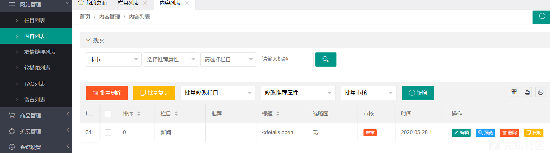Viewport: 550px width, 153px height.
Task: Toggle the select-all checkbox in header
Action: (x=108, y=113)
